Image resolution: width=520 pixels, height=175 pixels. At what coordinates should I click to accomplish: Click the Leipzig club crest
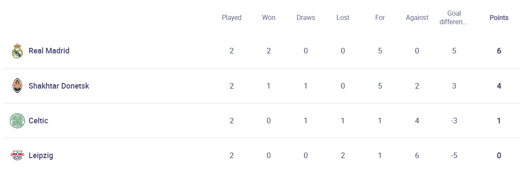coord(17,156)
